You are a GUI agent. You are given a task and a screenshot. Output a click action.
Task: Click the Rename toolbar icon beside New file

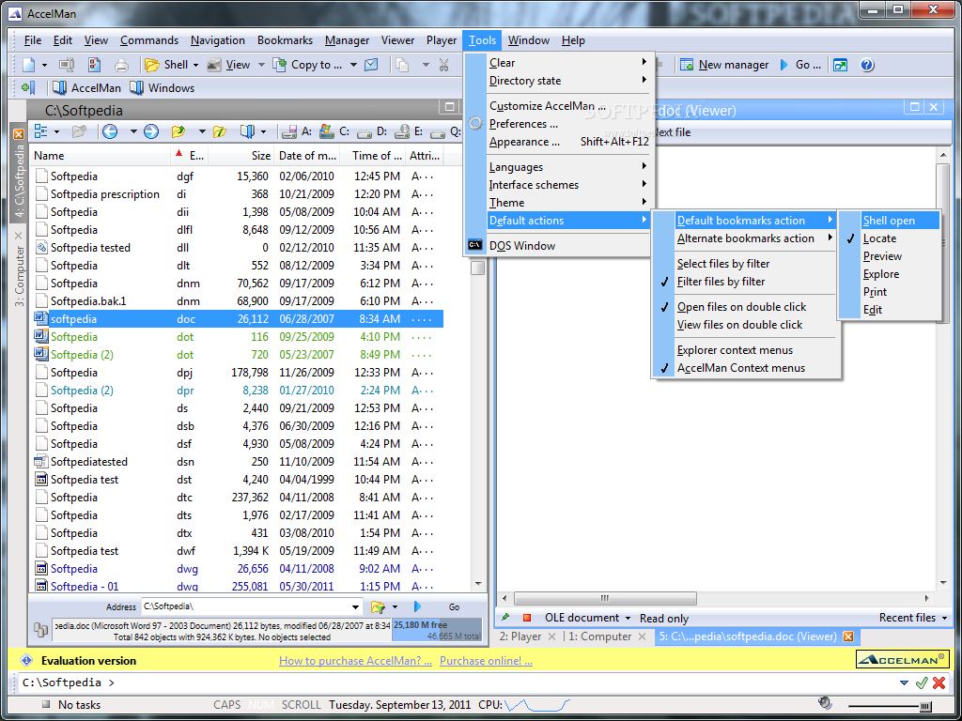(67, 65)
